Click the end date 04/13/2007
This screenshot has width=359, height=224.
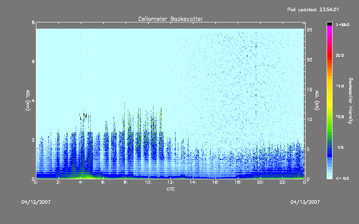[305, 202]
